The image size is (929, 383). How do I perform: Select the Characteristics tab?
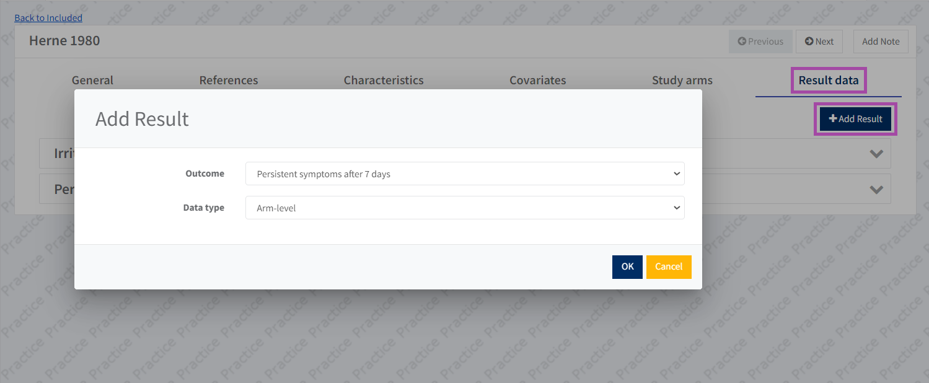click(x=384, y=81)
